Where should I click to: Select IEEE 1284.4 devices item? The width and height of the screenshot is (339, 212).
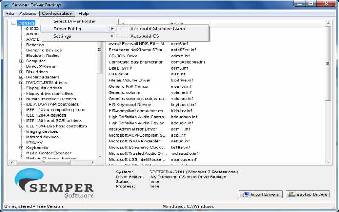[46, 115]
